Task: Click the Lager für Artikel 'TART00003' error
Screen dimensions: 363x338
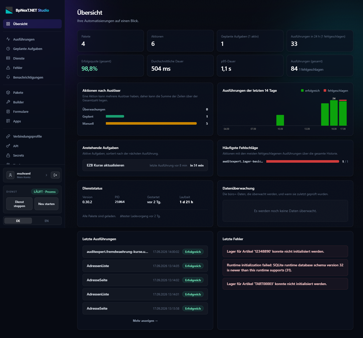Action: click(285, 284)
